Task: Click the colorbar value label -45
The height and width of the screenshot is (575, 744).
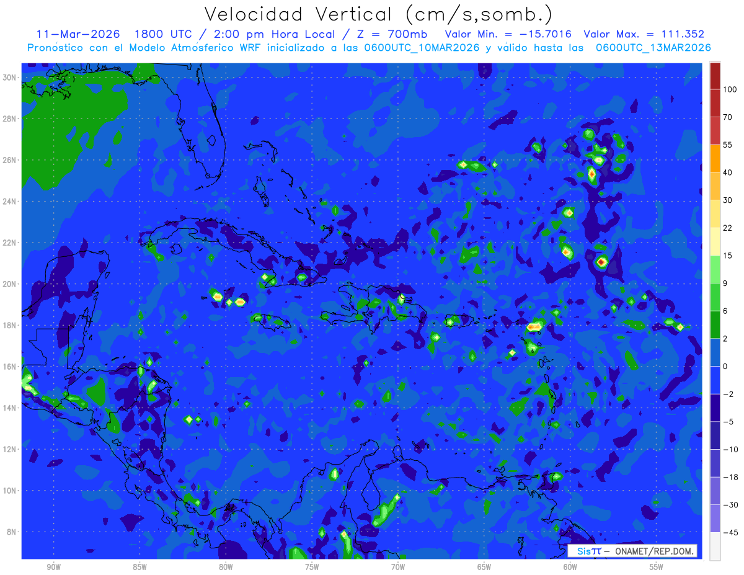Action: (730, 532)
